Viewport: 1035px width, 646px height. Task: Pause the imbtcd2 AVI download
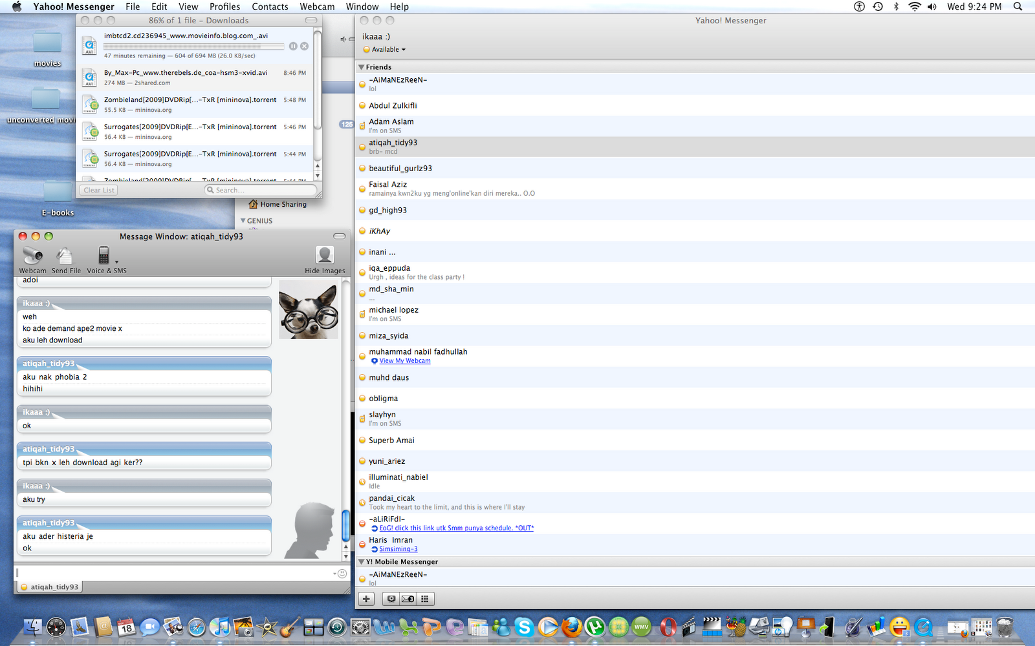tap(293, 46)
